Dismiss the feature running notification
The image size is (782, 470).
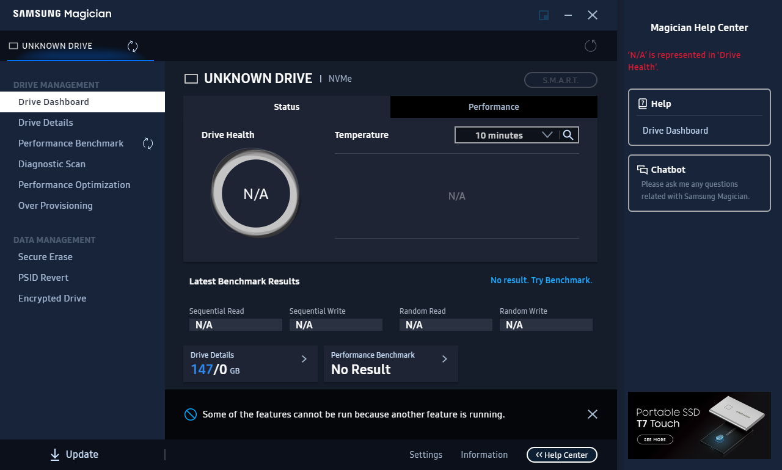pos(592,414)
